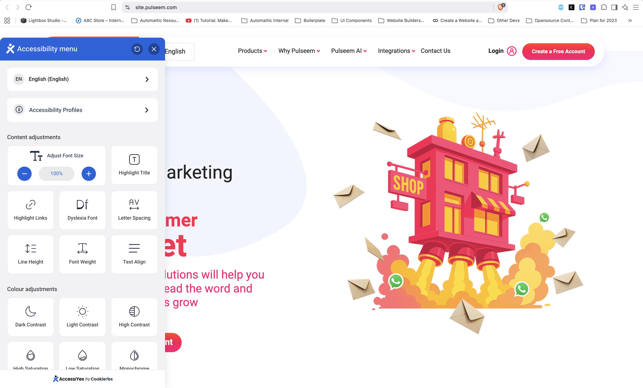
Task: Click the Login link
Action: pyautogui.click(x=496, y=51)
